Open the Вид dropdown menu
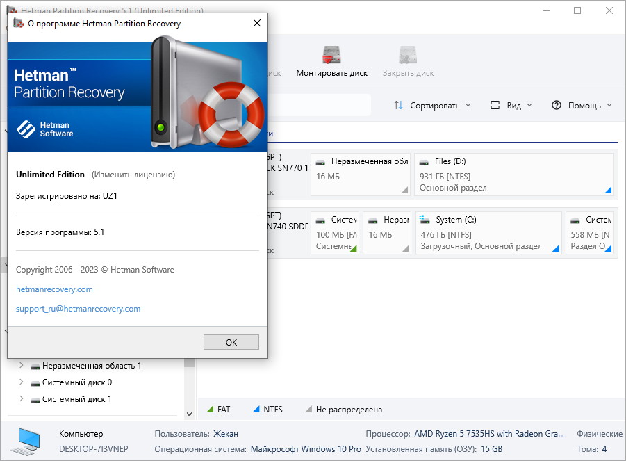 pos(511,106)
